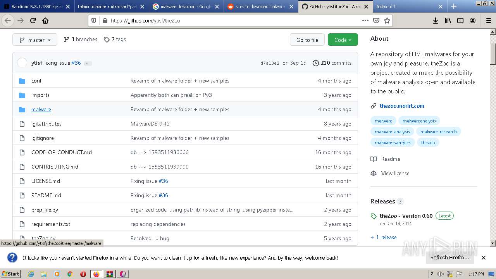Go back to the previous page
This screenshot has height=279, width=496.
click(8, 21)
